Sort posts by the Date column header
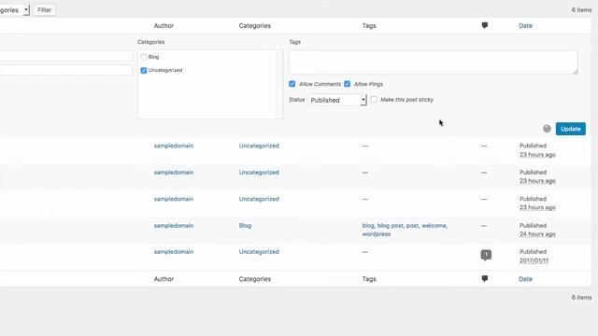The width and height of the screenshot is (598, 336). click(525, 25)
